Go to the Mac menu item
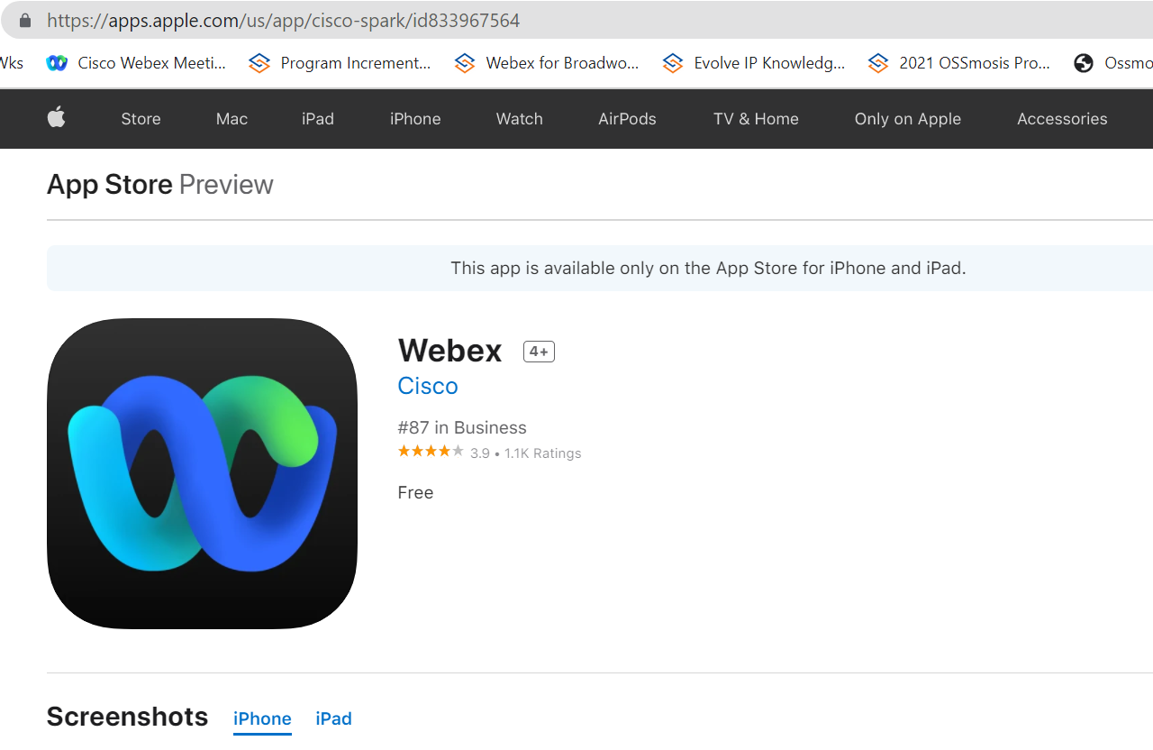 pyautogui.click(x=232, y=119)
